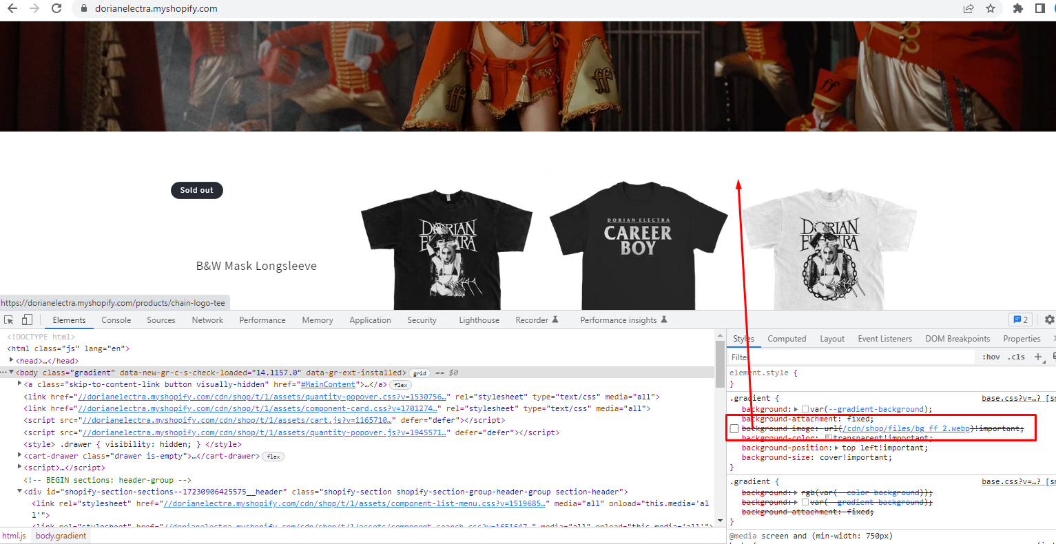Open the Network tab
1056x544 pixels.
pos(207,320)
